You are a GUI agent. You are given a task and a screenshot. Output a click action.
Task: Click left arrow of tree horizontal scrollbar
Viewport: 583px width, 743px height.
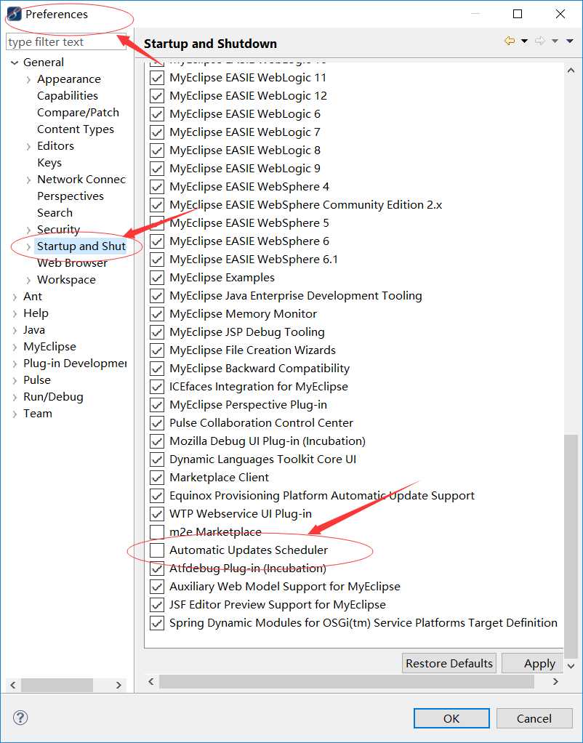[13, 685]
